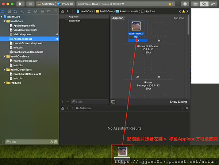The height and width of the screenshot is (165, 219).
Task: Show the Symbol navigator
Action: tap(16, 11)
